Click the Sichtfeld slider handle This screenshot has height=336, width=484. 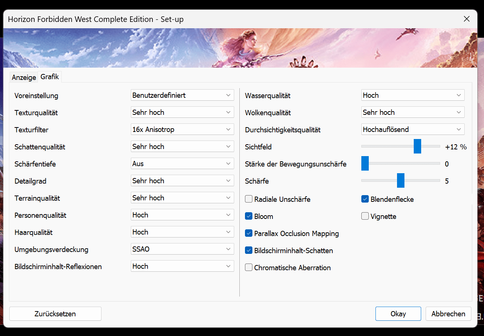click(x=417, y=146)
